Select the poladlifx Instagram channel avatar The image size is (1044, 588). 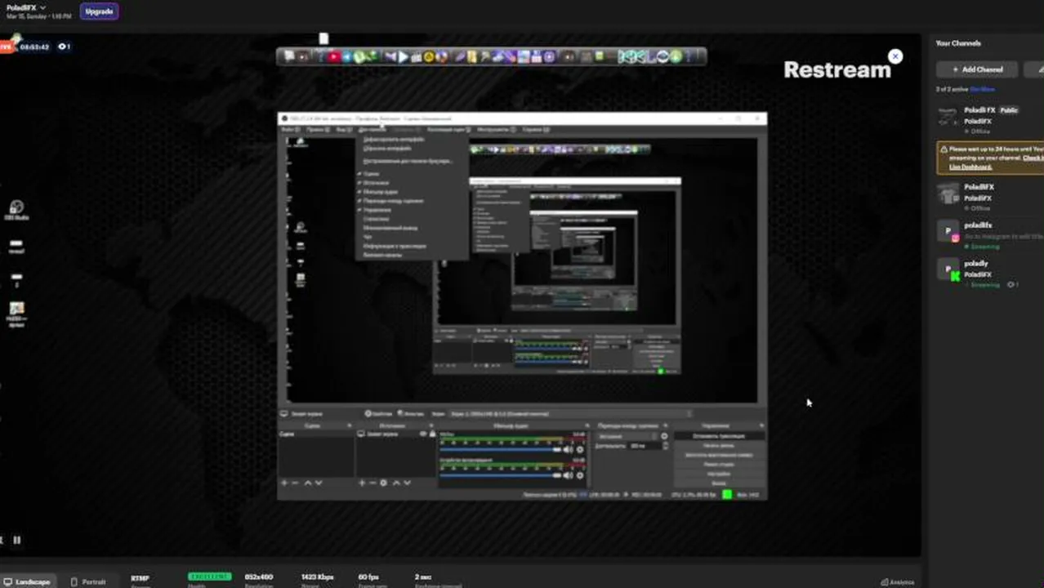pyautogui.click(x=948, y=231)
